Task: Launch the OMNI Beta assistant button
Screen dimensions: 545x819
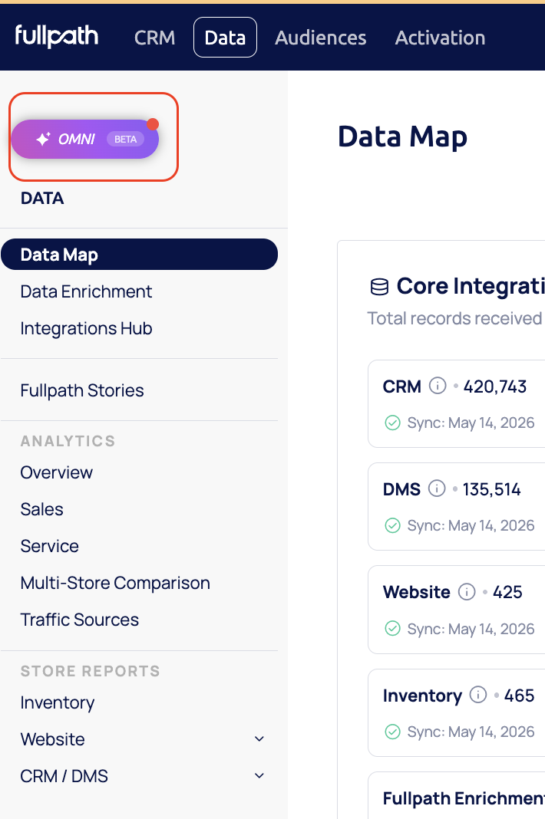Action: point(84,139)
